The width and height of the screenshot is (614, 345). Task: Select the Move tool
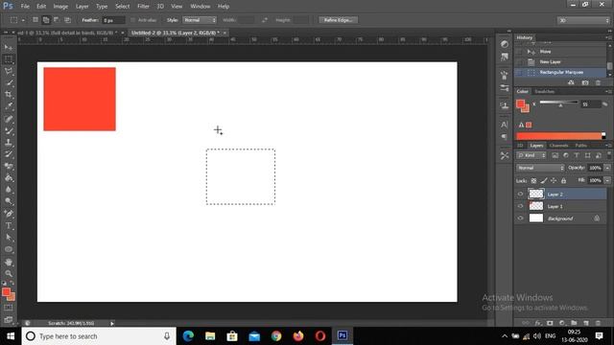pyautogui.click(x=9, y=47)
